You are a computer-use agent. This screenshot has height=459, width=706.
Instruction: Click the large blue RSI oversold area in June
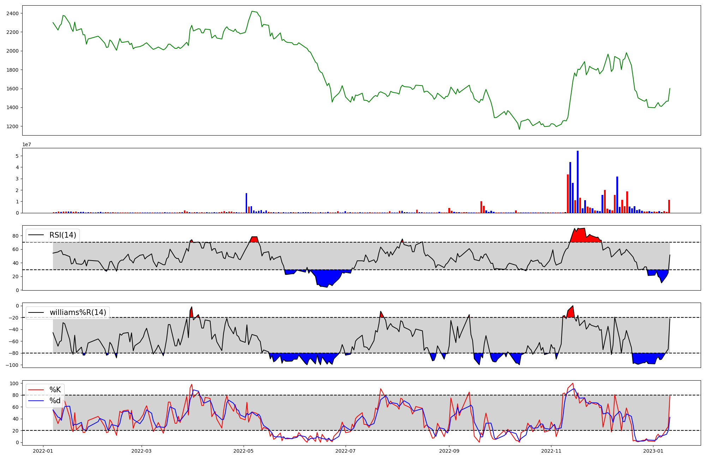click(x=327, y=277)
